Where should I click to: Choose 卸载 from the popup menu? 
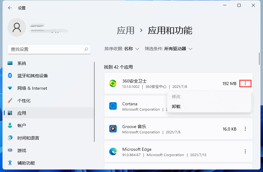point(176,107)
